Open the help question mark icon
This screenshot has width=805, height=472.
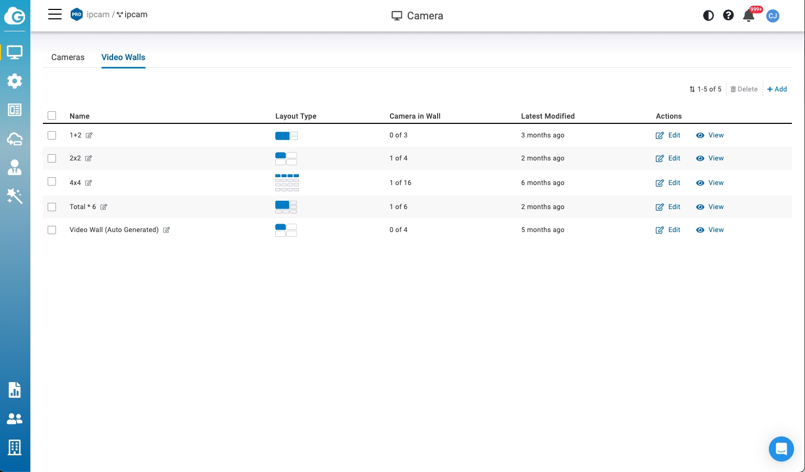(x=728, y=16)
